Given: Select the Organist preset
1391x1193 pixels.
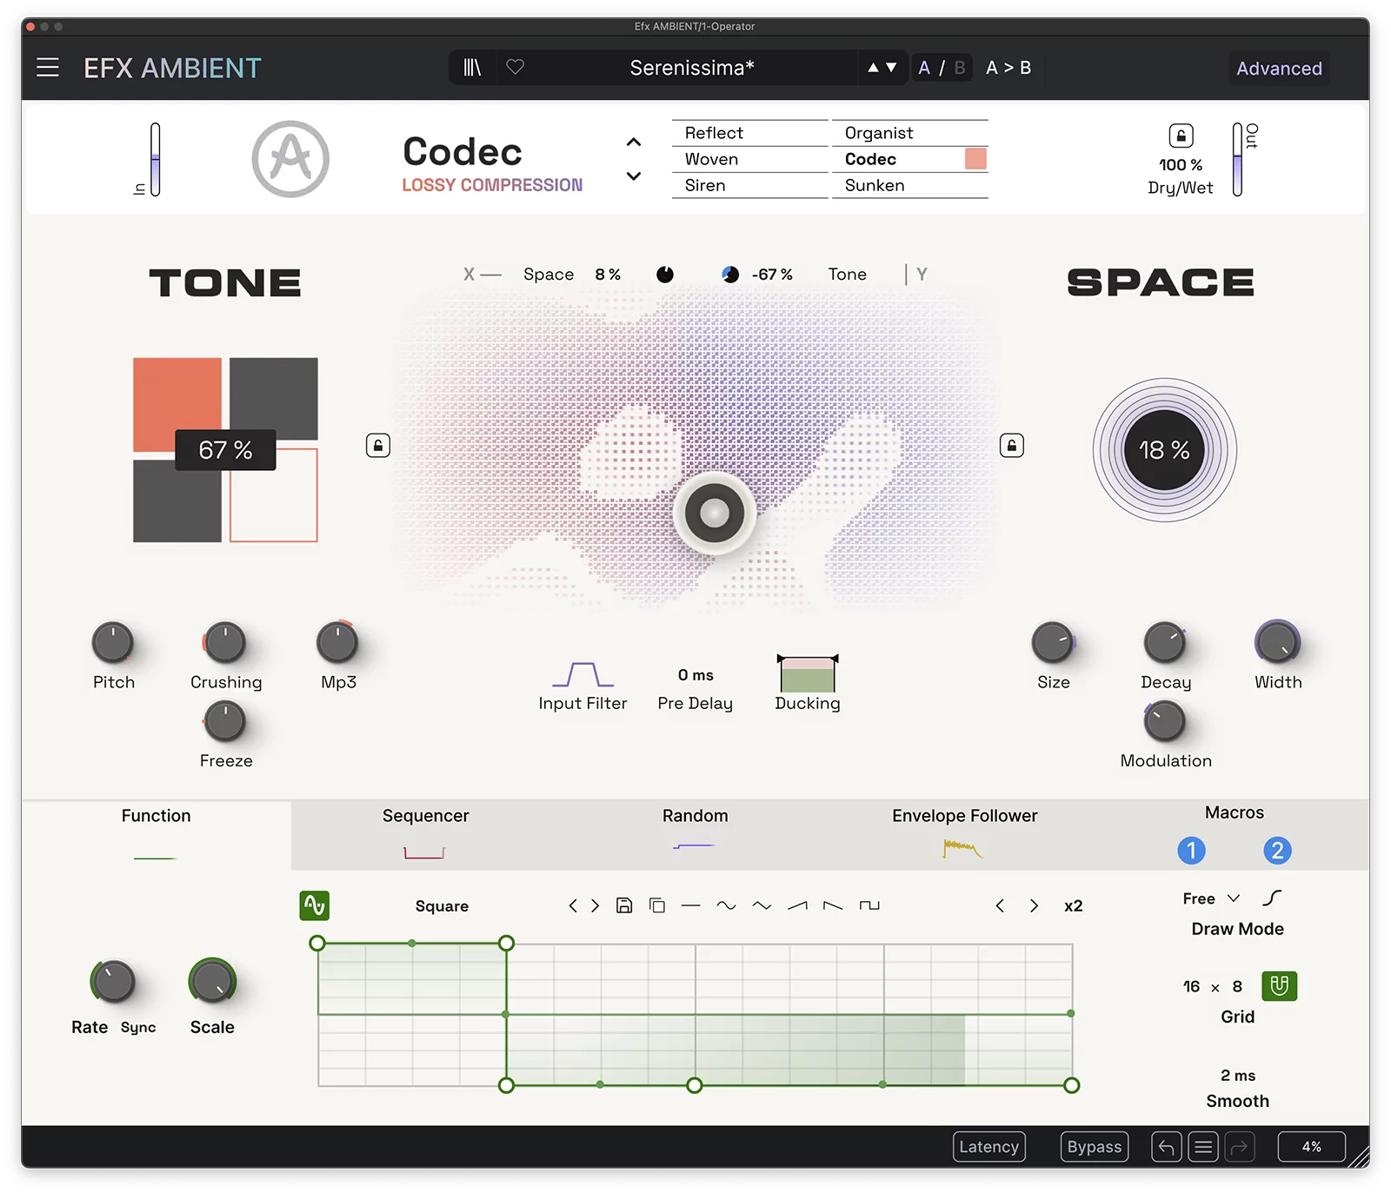Looking at the screenshot, I should [x=878, y=132].
